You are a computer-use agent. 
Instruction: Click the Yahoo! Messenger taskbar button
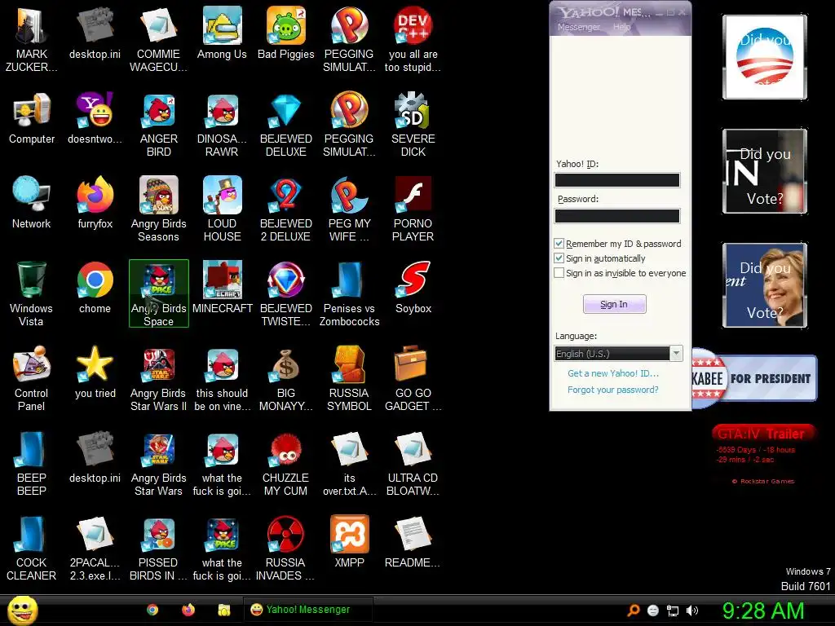(x=307, y=610)
